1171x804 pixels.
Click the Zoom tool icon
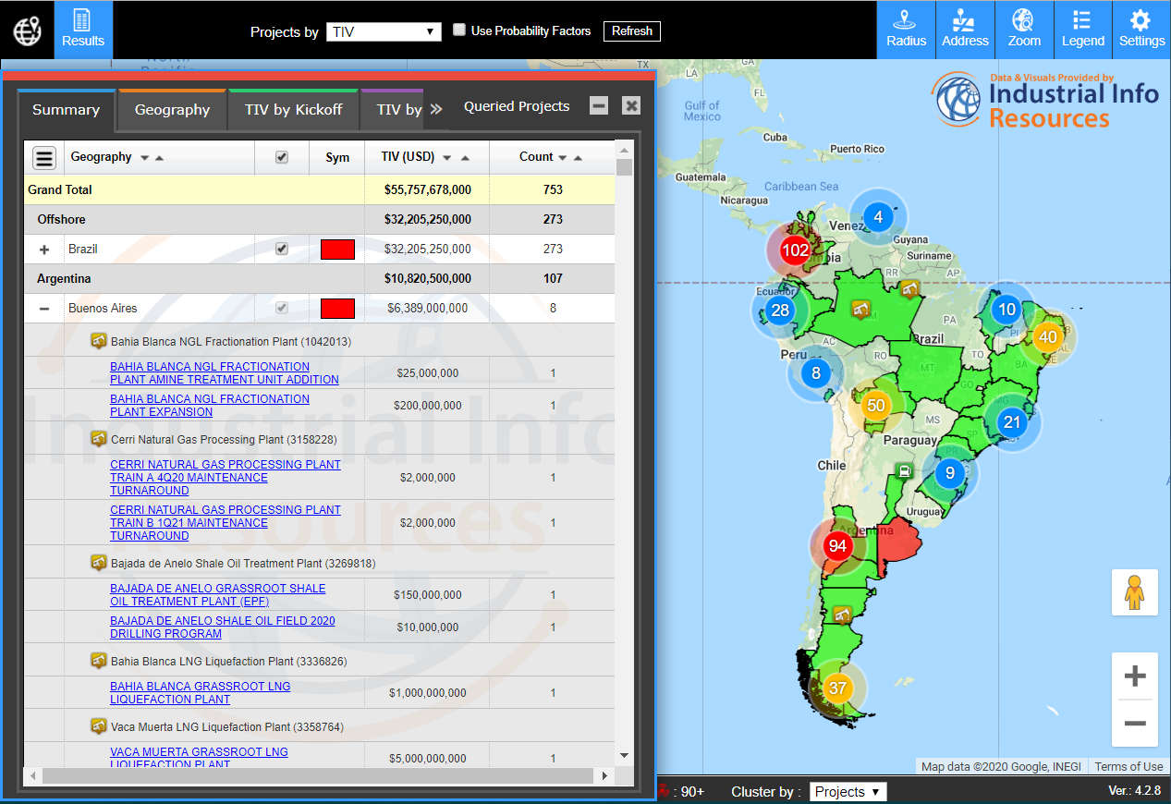coord(1024,30)
